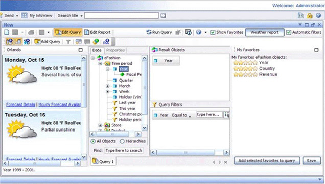
Task: Expand the Store folder
Action: pyautogui.click(x=100, y=125)
